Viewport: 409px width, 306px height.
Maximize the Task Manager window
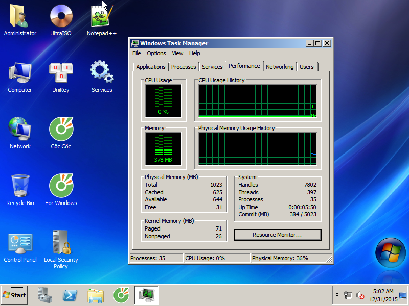[317, 43]
